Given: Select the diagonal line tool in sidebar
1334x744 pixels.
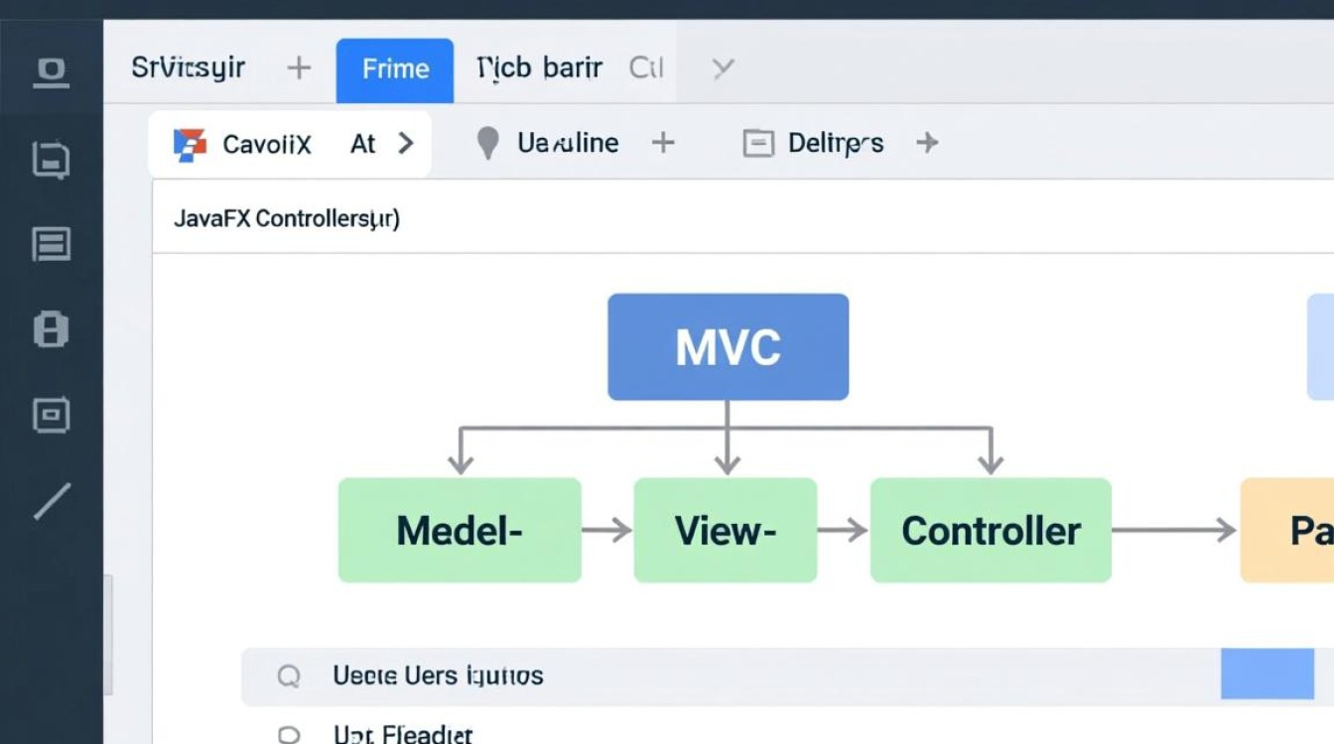Looking at the screenshot, I should [x=52, y=502].
